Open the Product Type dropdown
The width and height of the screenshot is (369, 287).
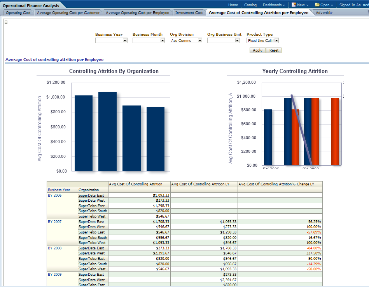click(x=276, y=41)
